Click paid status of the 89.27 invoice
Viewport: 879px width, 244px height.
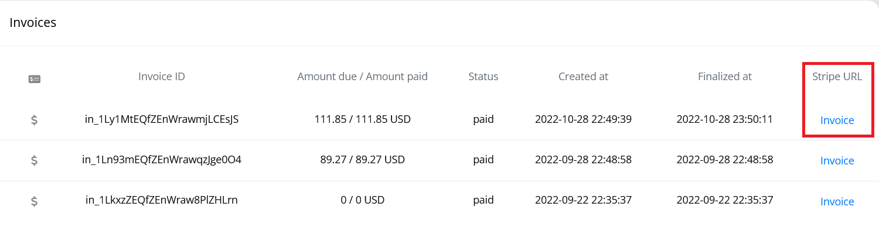tap(483, 160)
